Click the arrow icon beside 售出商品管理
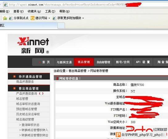Image resolution: width=168 pixels, height=139 pixels. (x=14, y=88)
